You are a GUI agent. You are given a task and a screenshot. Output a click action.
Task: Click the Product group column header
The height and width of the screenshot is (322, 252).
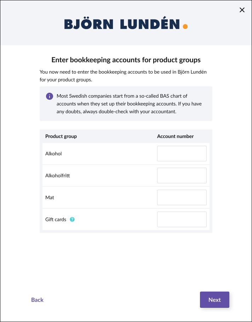click(61, 136)
